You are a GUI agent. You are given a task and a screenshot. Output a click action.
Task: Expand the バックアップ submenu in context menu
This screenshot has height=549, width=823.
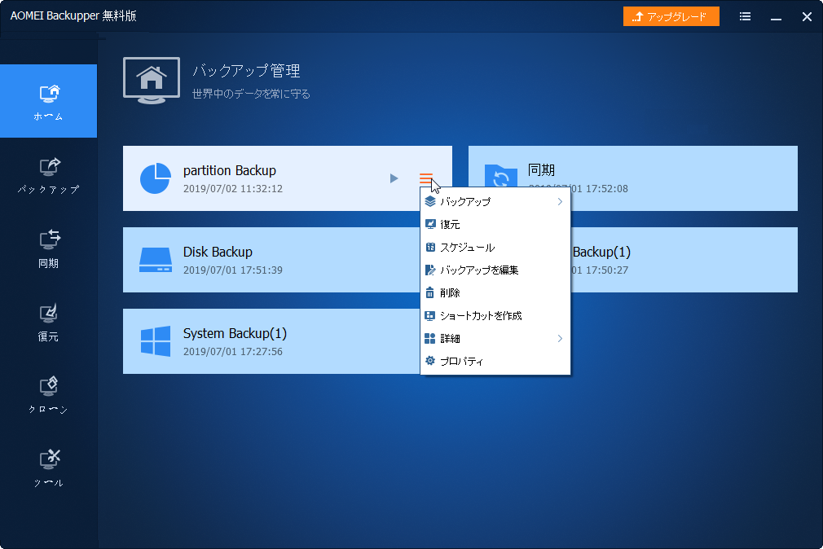tap(495, 201)
